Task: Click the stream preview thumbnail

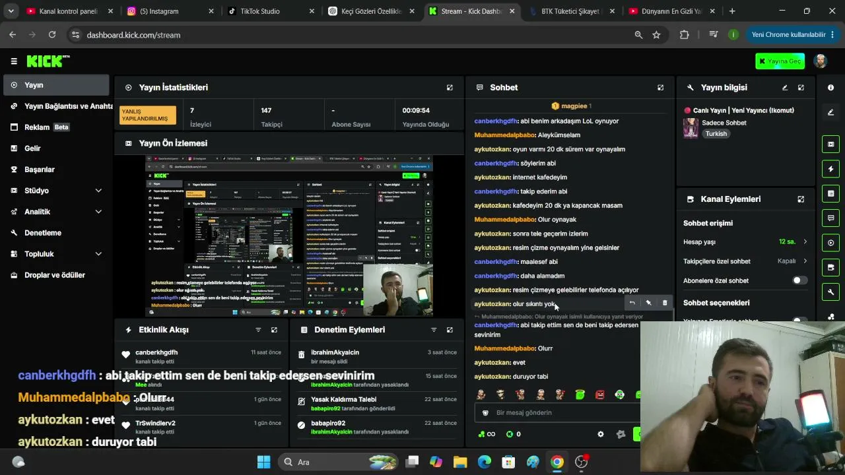Action: (289, 236)
